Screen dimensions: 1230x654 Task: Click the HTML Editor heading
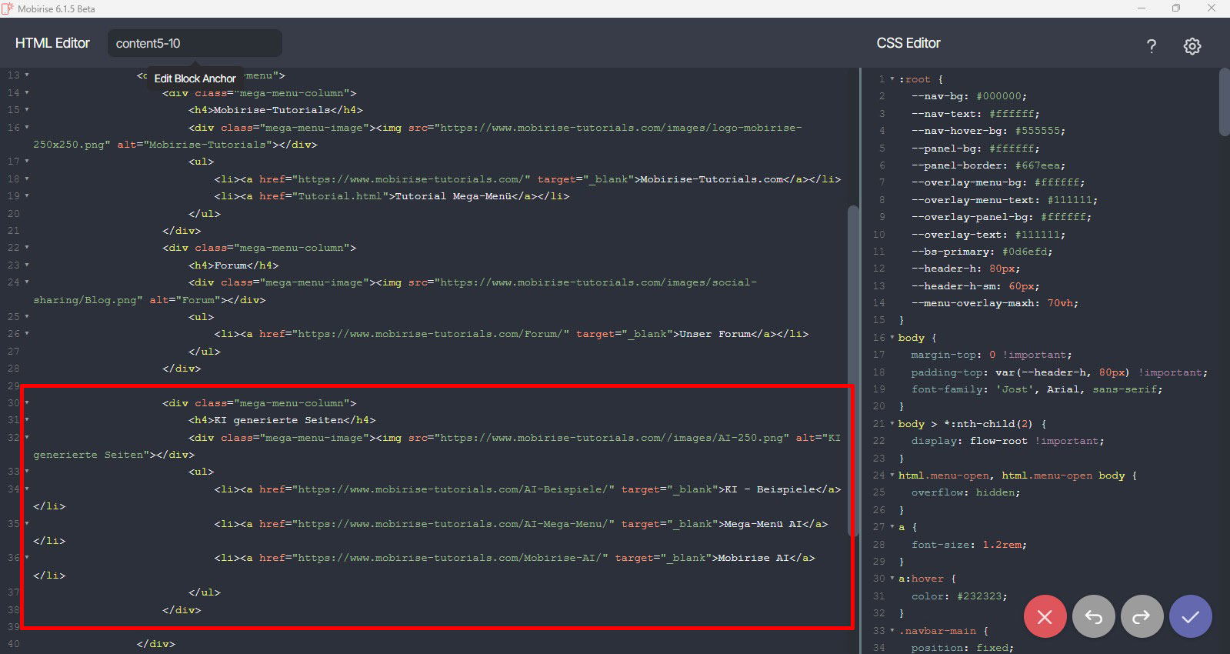pyautogui.click(x=52, y=43)
